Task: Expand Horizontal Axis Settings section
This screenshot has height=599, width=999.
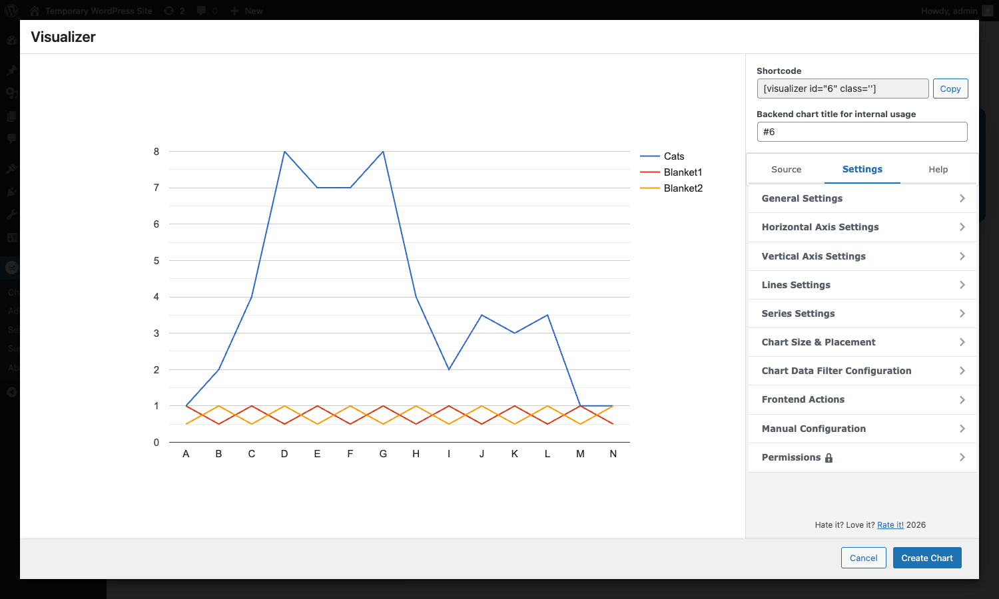Action: [862, 227]
